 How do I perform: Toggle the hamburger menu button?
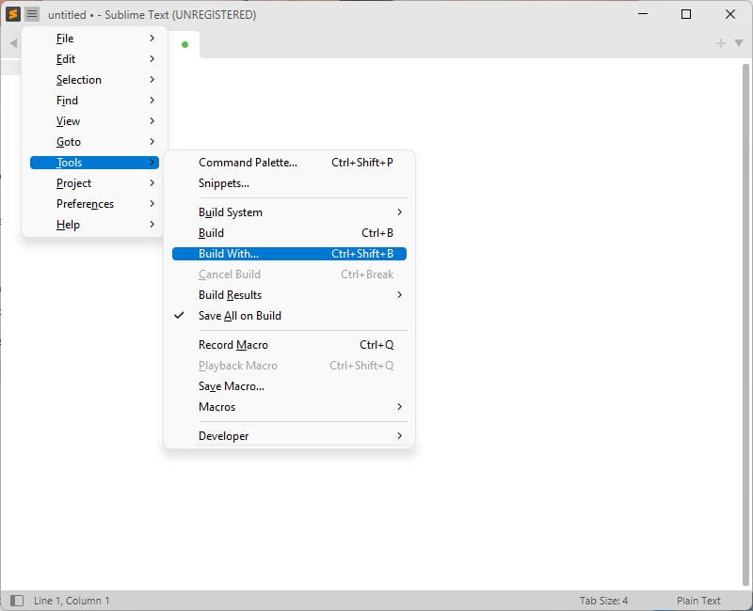[32, 14]
